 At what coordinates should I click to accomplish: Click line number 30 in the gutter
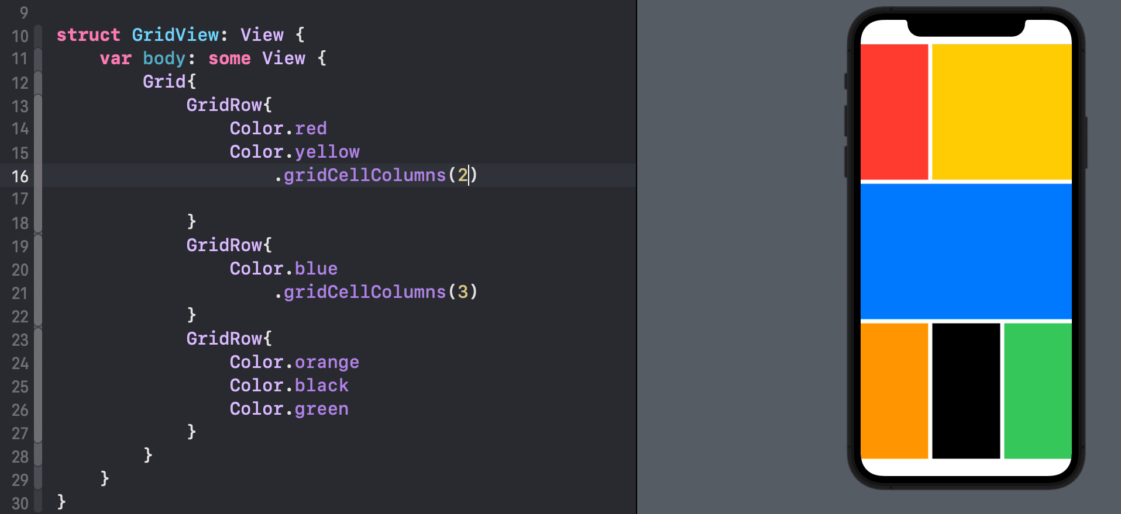point(20,503)
